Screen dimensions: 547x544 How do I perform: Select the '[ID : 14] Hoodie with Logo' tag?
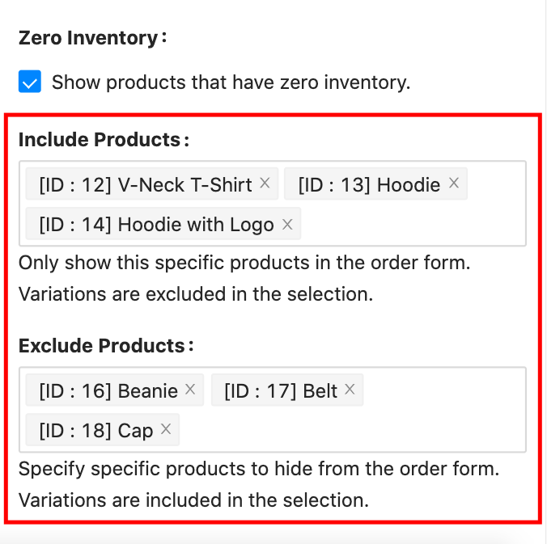[156, 225]
